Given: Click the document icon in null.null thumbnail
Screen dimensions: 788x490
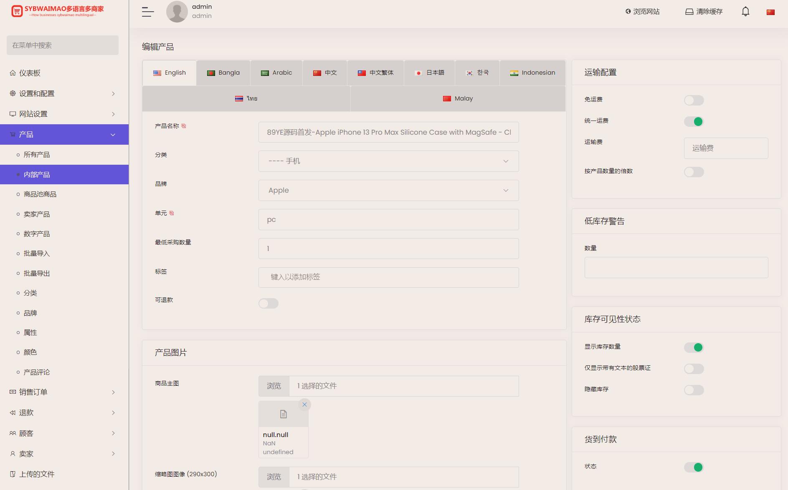Looking at the screenshot, I should (284, 414).
